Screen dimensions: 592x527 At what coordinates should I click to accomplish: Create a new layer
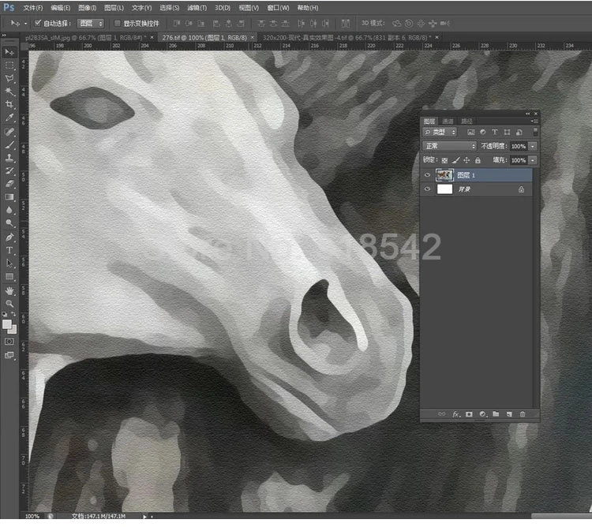[509, 414]
